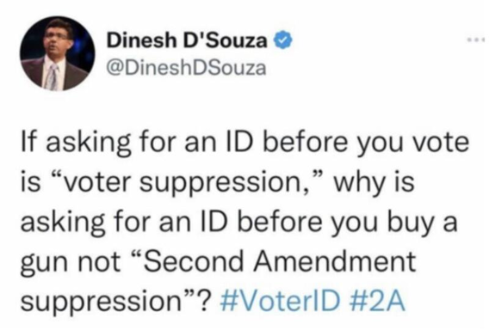Select the tweet line starting 'If asking for'
The height and width of the screenshot is (330, 489).
point(244,144)
